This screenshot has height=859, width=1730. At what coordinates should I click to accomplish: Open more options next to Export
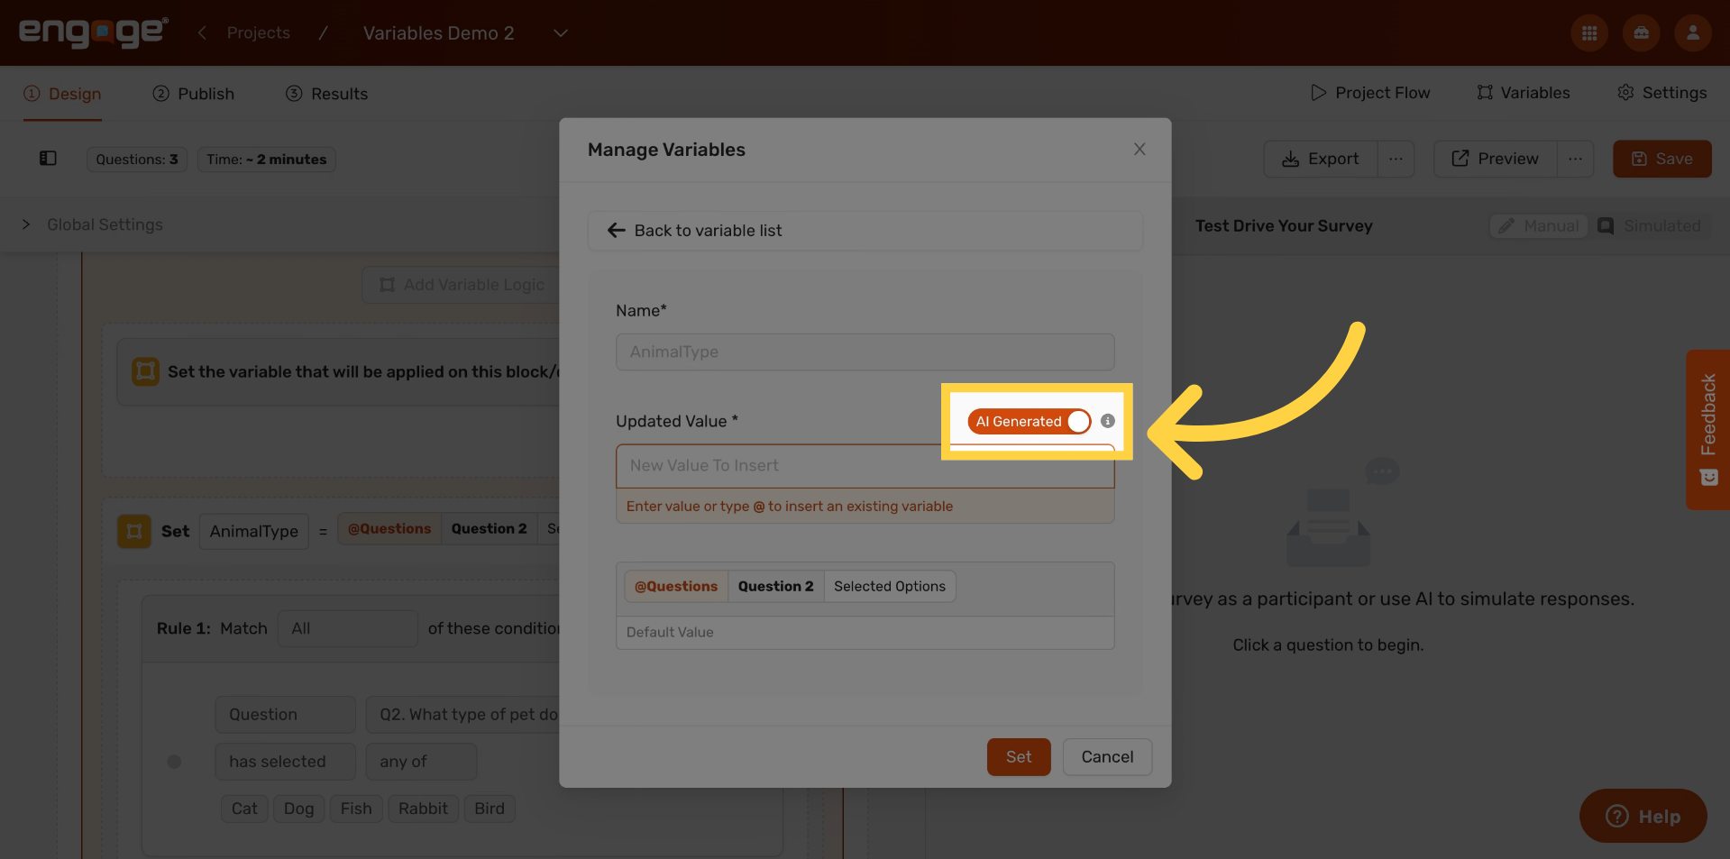tap(1396, 159)
